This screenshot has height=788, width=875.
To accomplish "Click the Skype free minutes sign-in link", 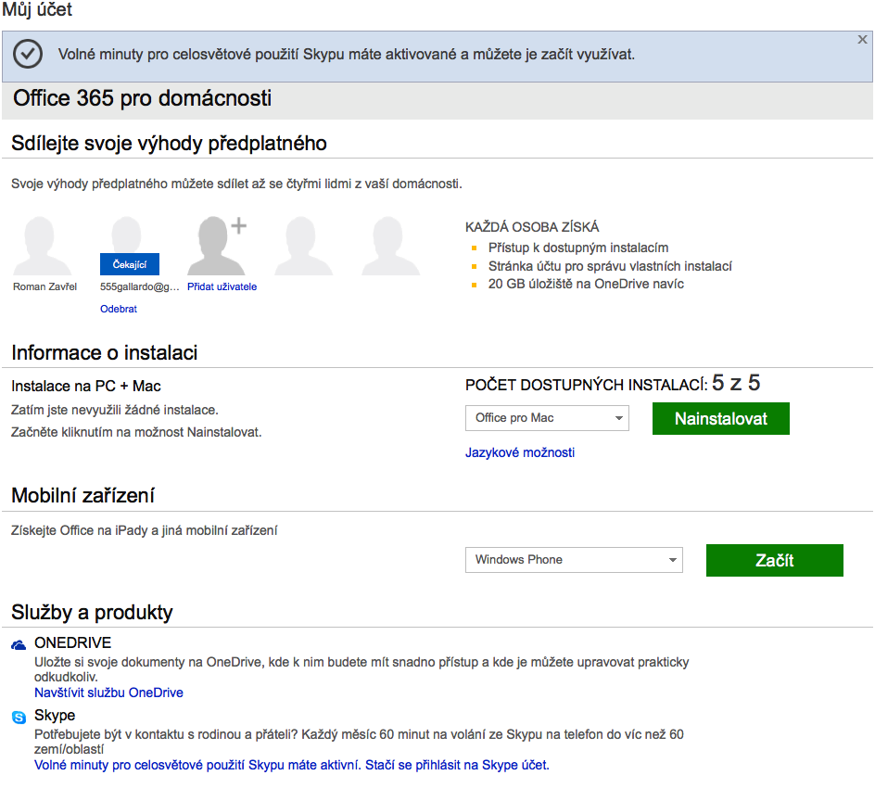I will pos(292,765).
